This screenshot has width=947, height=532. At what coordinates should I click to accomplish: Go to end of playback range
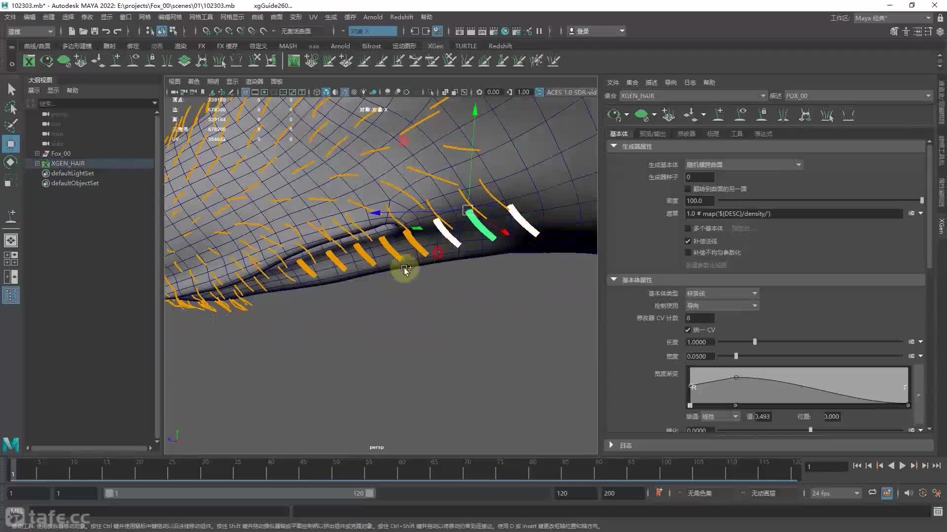coord(936,465)
